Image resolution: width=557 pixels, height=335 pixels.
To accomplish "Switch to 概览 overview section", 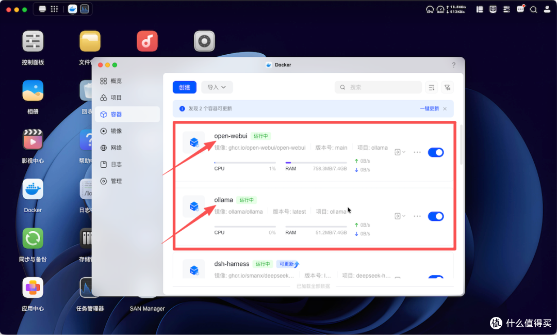I will (x=127, y=81).
